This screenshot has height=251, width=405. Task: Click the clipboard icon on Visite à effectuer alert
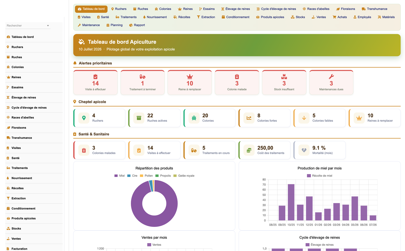click(x=95, y=77)
